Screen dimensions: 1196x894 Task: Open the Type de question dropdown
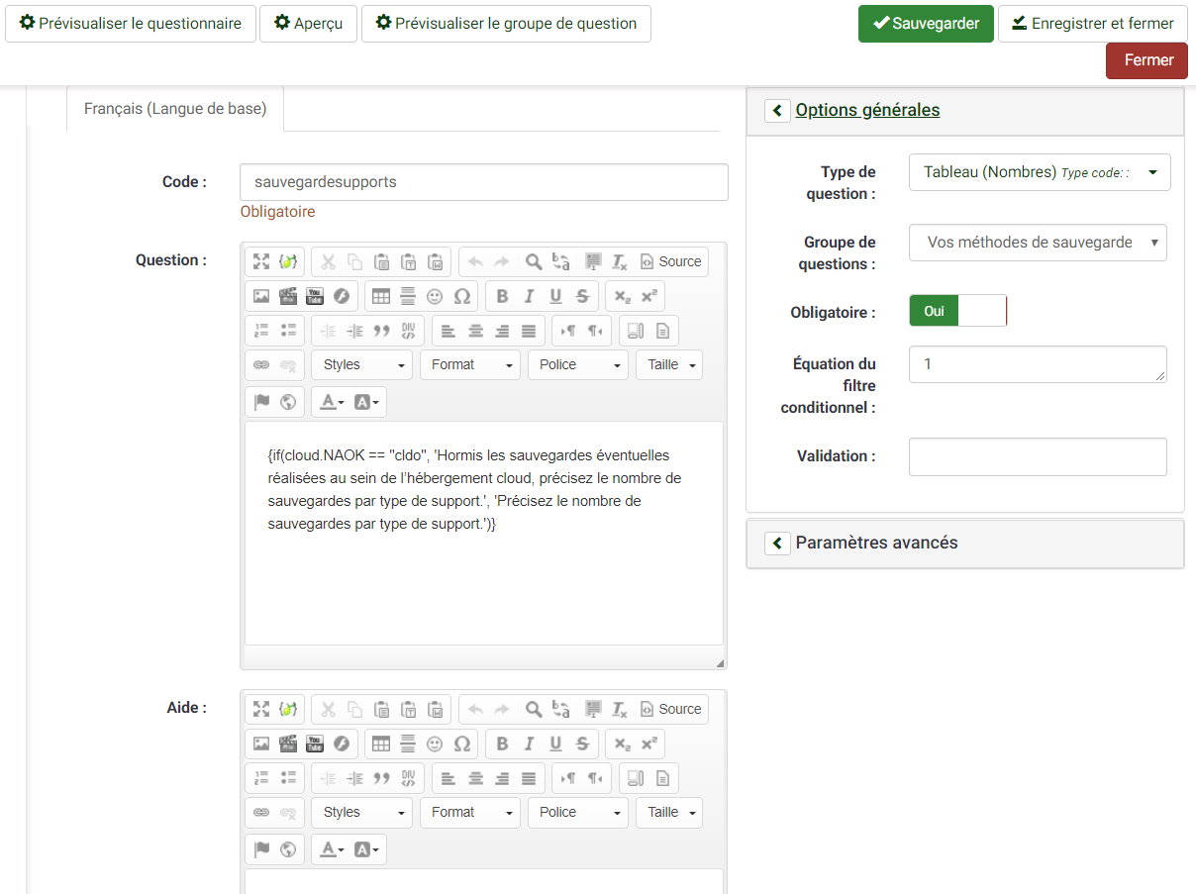point(1040,172)
